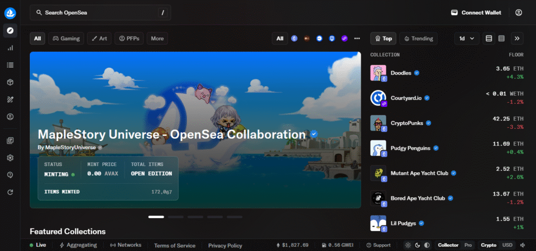Open the By MapleStoryUniverse creator link
The height and width of the screenshot is (251, 536).
coord(70,148)
